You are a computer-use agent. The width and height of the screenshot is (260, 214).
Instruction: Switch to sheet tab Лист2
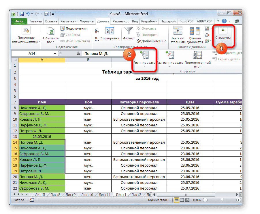[136, 194]
